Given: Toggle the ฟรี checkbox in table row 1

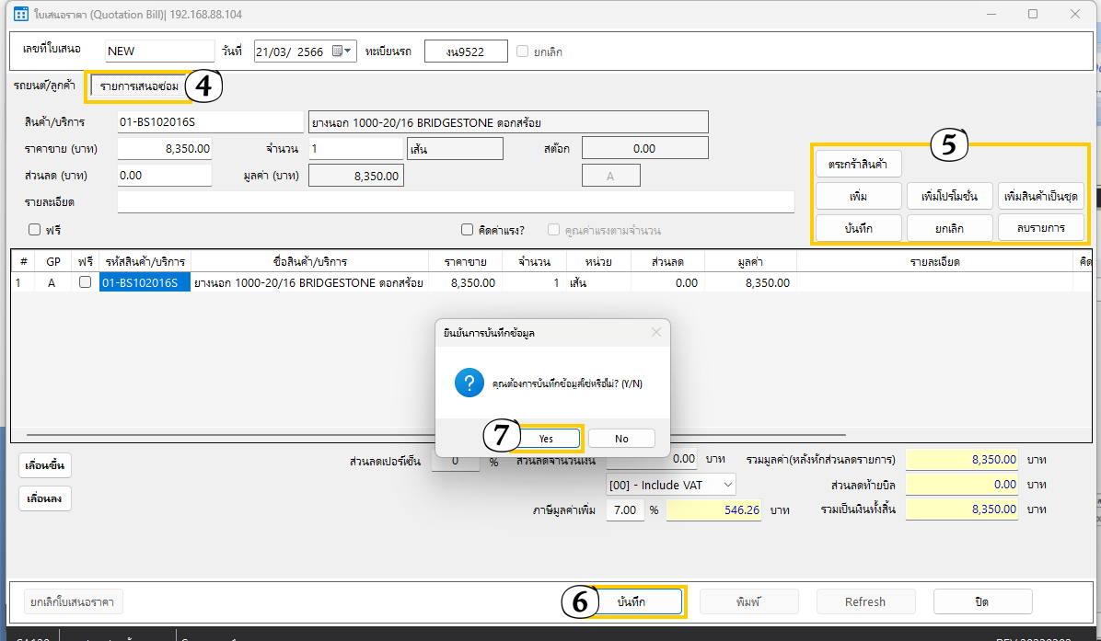Looking at the screenshot, I should (x=85, y=283).
